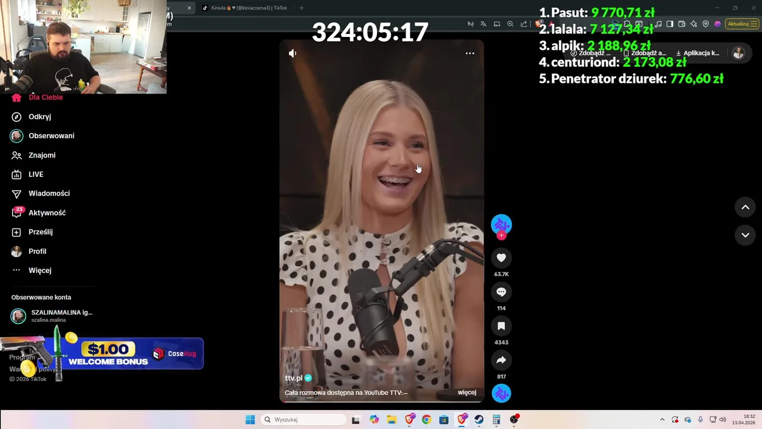
Task: Click the microphone icon in the system tray
Action: click(700, 419)
